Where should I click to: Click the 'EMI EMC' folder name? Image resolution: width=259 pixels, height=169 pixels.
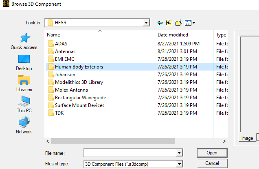click(65, 59)
